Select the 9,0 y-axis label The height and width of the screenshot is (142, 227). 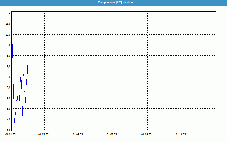9,45
